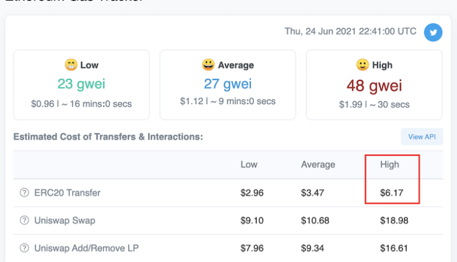Select the 27 gwei average price
This screenshot has height=262, width=457.
click(227, 84)
